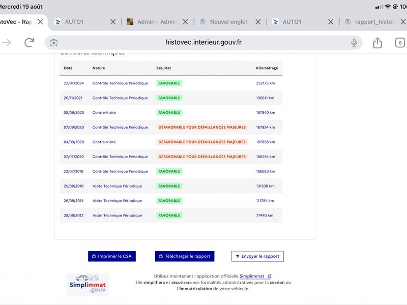Go forward with the arrow icon
Viewport: 407px width, 305px height.
pyautogui.click(x=7, y=43)
